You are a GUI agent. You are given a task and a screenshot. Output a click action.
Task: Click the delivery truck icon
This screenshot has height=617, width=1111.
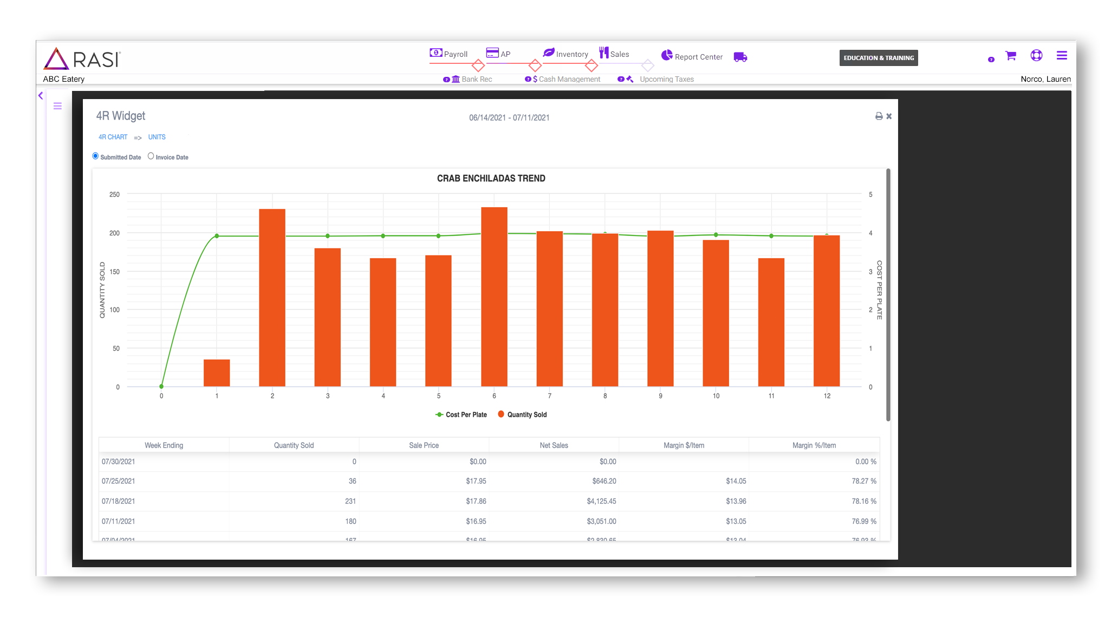click(740, 57)
